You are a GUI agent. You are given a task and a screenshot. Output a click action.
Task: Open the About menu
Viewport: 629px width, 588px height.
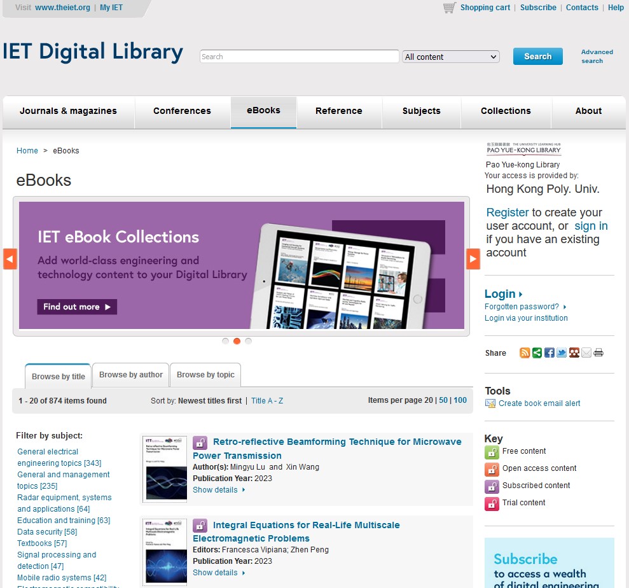point(588,111)
